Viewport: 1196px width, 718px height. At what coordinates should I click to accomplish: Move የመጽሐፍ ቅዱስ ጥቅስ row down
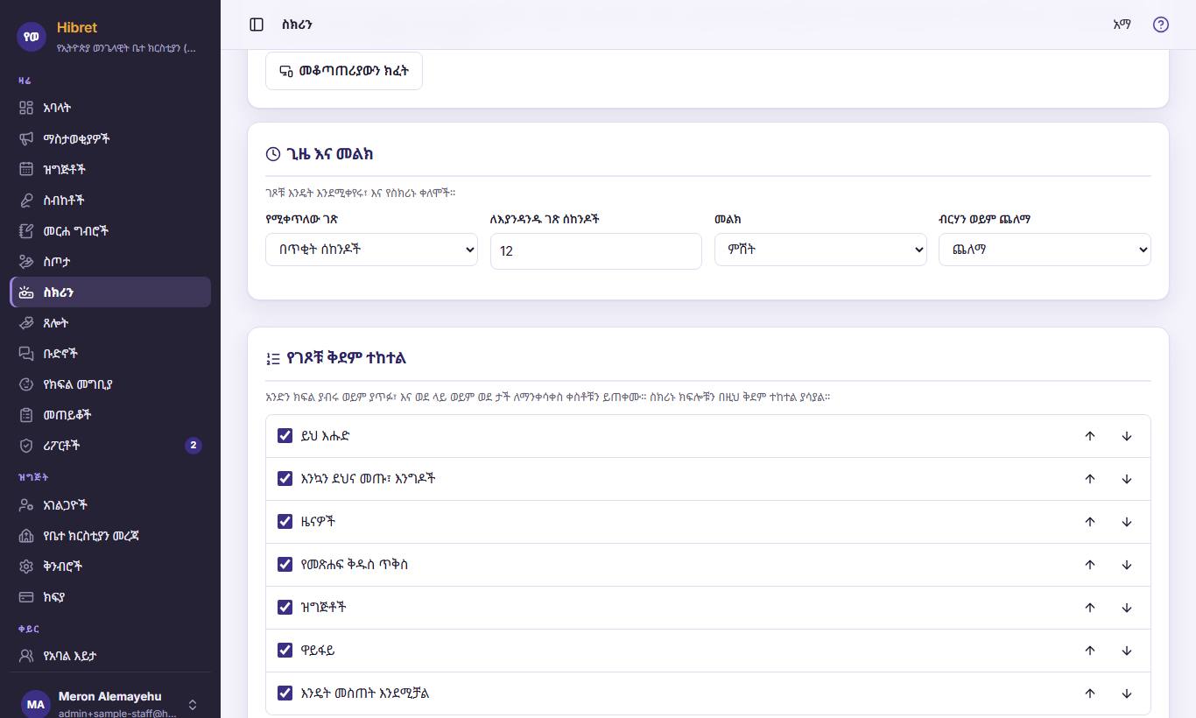(1127, 565)
